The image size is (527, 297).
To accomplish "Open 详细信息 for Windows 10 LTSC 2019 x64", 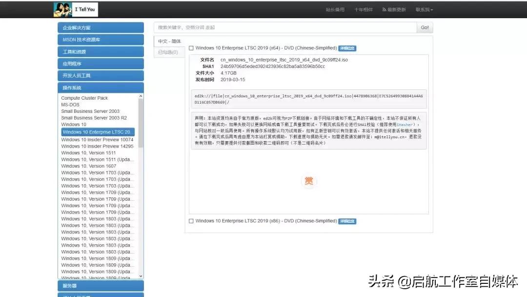I will click(x=347, y=48).
